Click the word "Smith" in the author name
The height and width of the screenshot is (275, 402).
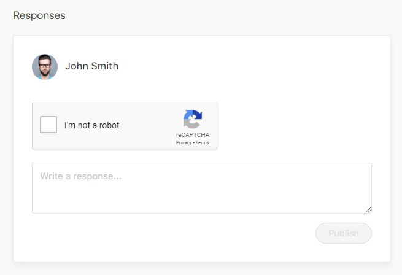click(104, 66)
